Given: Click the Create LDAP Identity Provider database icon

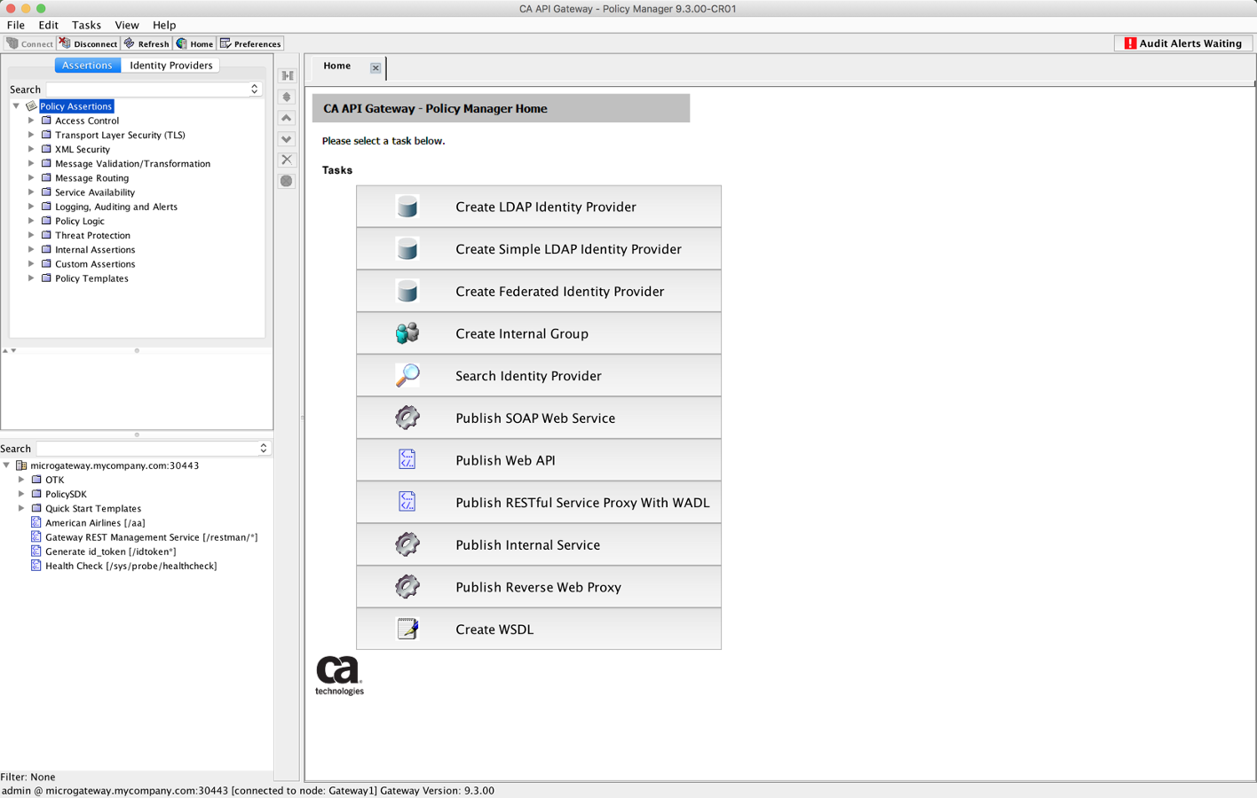Looking at the screenshot, I should tap(407, 207).
